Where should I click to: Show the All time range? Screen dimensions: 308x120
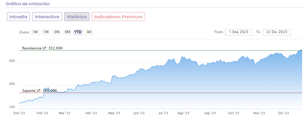(89, 32)
